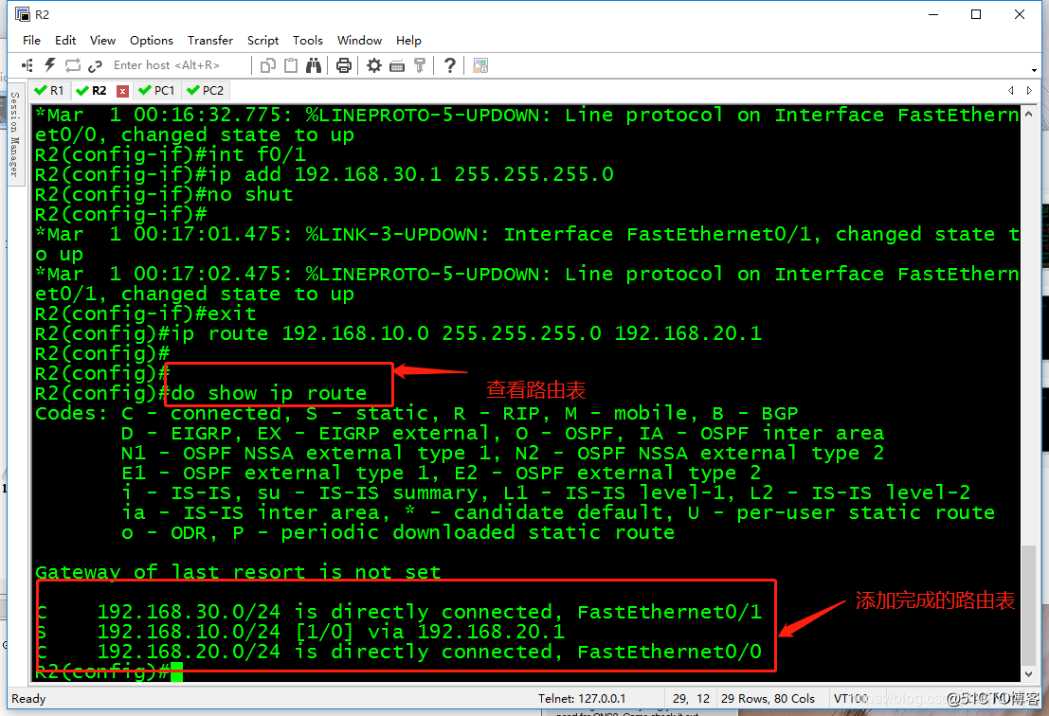
Task: Close the R2 tab with red x
Action: tap(122, 91)
